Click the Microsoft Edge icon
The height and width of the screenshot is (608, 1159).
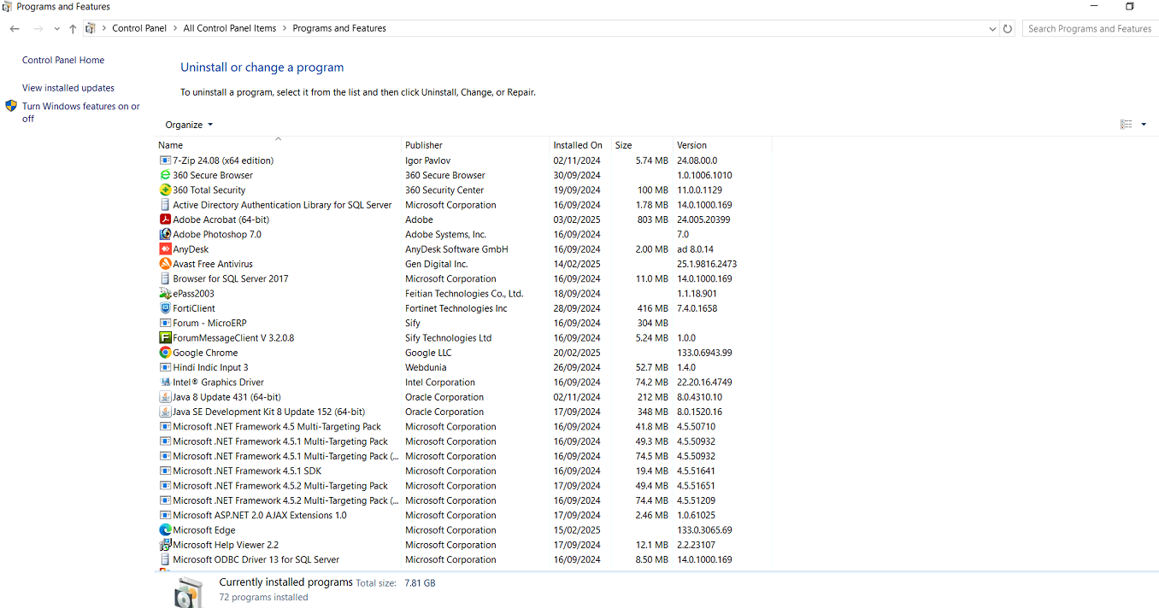[x=165, y=530]
